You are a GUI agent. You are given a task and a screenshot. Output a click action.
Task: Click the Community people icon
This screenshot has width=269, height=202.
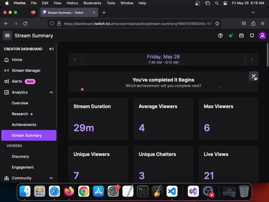point(7,178)
